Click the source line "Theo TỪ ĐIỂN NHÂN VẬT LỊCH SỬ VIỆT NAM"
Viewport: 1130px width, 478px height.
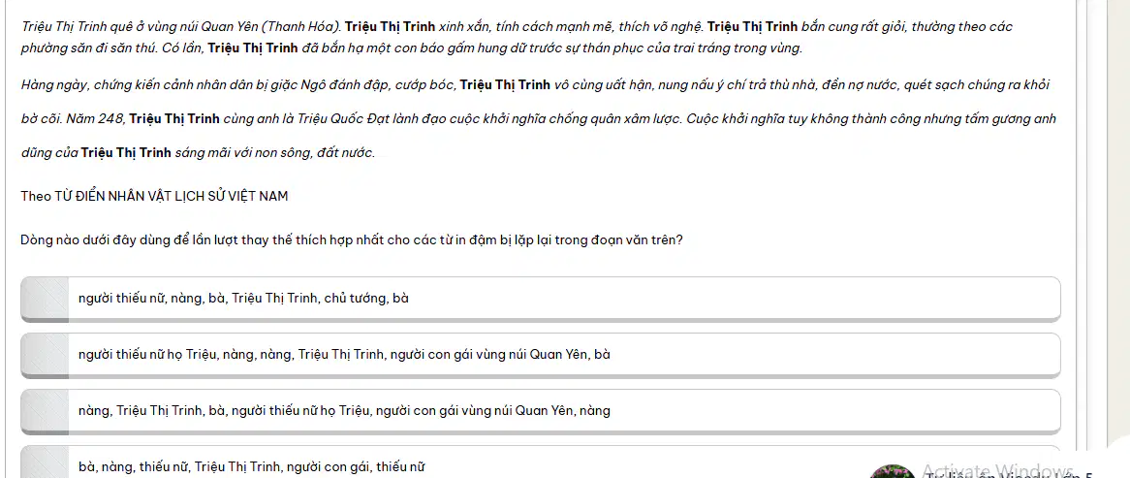pyautogui.click(x=154, y=196)
